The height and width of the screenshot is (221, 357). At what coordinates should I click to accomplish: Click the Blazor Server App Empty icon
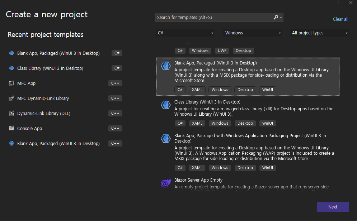[166, 183]
